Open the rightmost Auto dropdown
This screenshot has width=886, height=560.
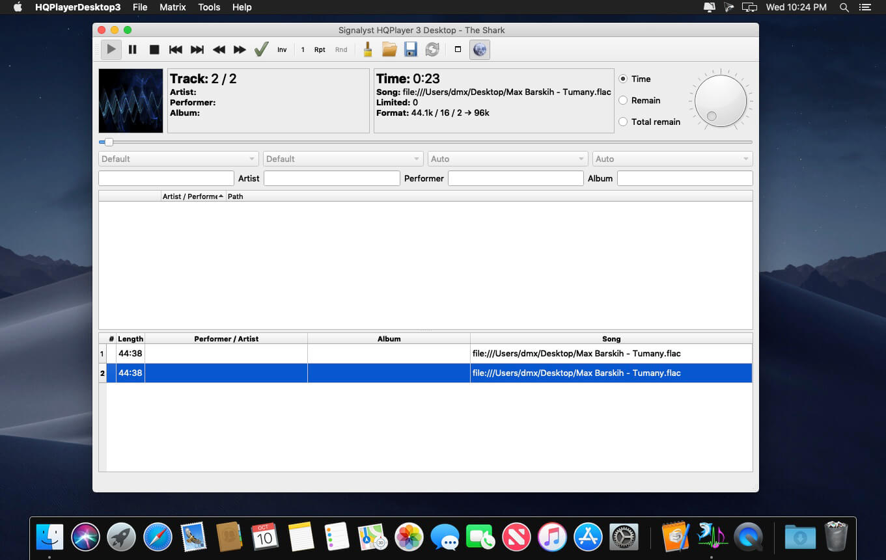(x=672, y=159)
